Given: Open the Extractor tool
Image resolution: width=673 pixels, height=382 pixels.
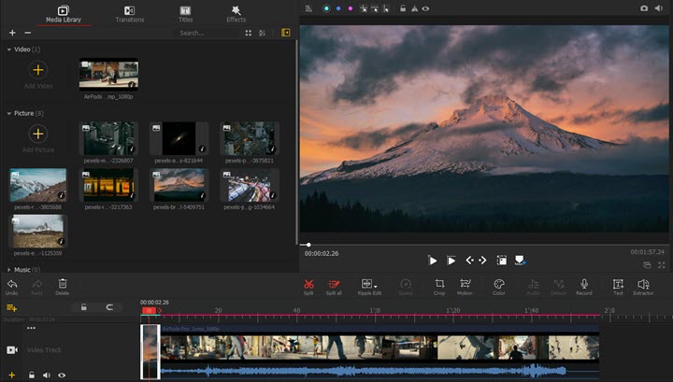Looking at the screenshot, I should tap(643, 284).
